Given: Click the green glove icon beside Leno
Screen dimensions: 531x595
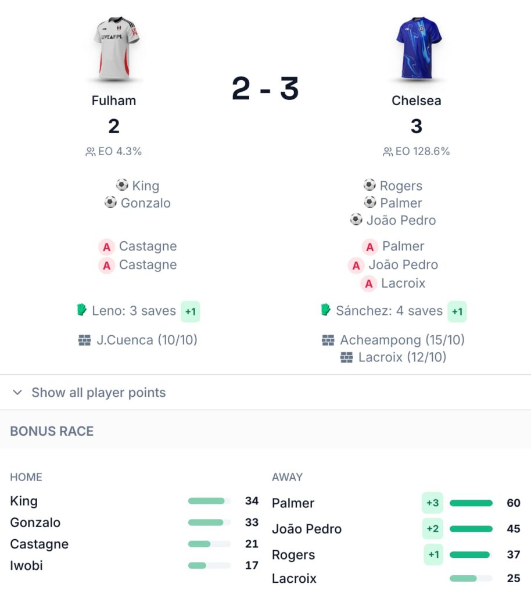Looking at the screenshot, I should click(81, 310).
